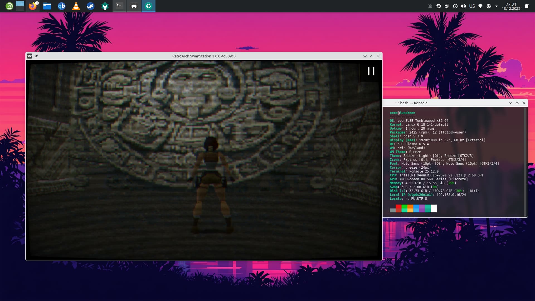
Task: Click the Wi-Fi network tray icon
Action: tap(480, 6)
